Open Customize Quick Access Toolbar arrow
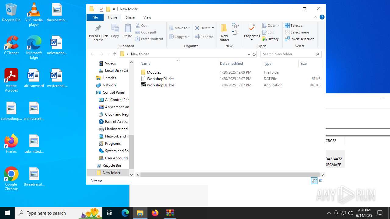The image size is (390, 219). click(x=114, y=9)
